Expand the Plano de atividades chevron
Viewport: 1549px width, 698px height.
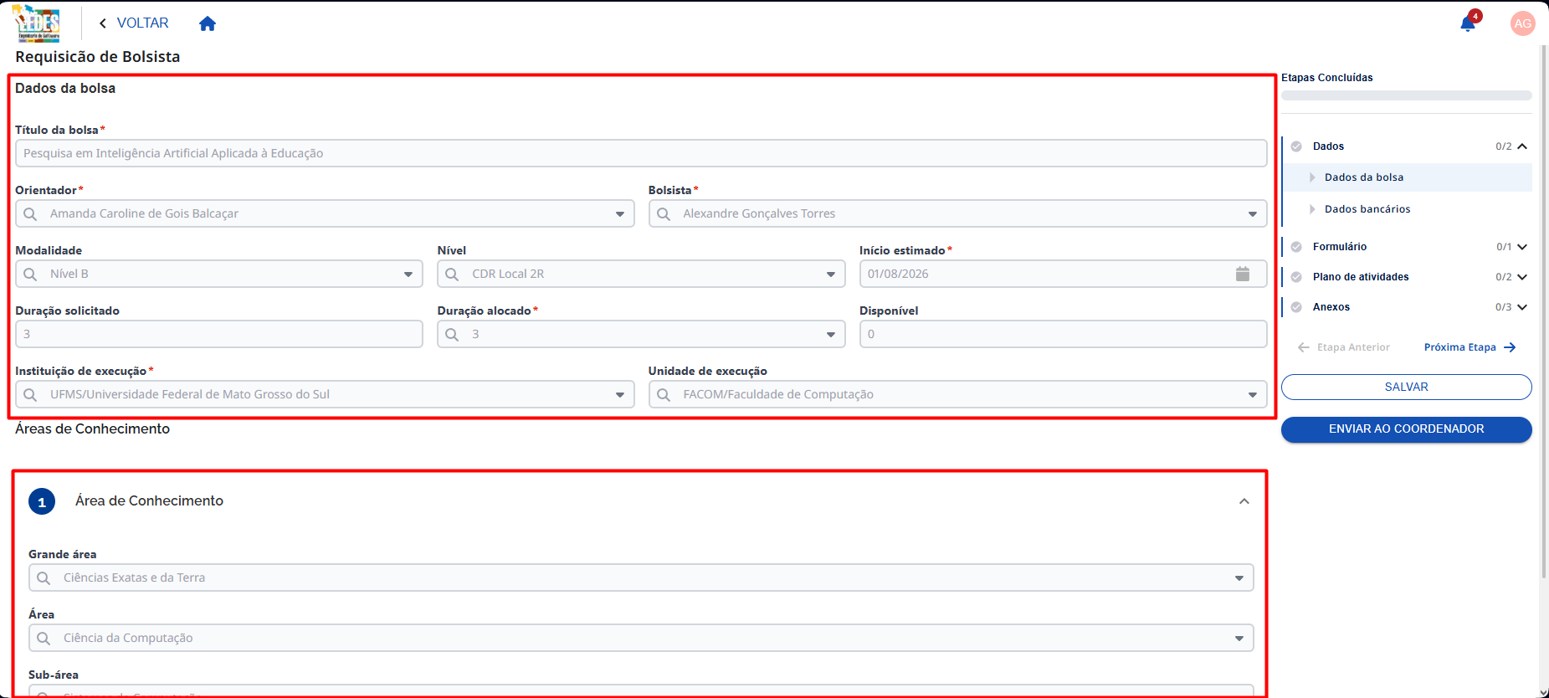click(1522, 277)
